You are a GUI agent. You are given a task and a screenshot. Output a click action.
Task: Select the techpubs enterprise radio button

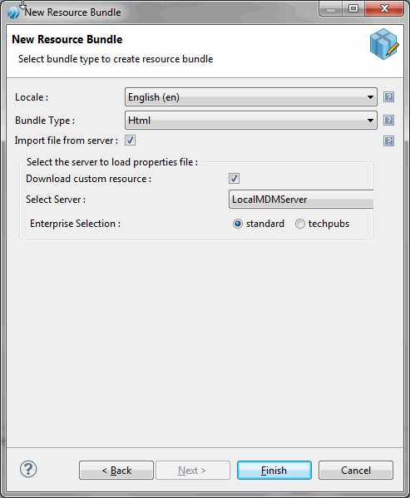[300, 224]
